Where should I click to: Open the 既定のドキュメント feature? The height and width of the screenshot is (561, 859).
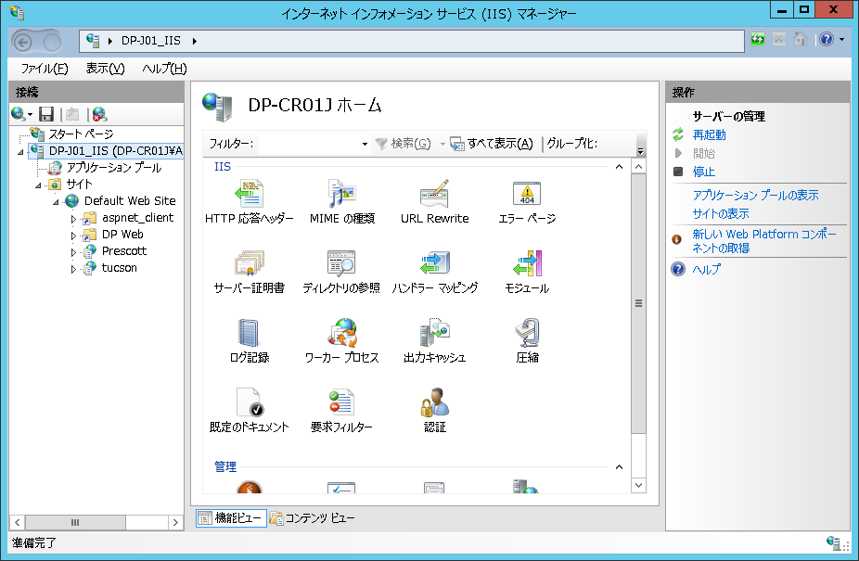(250, 411)
